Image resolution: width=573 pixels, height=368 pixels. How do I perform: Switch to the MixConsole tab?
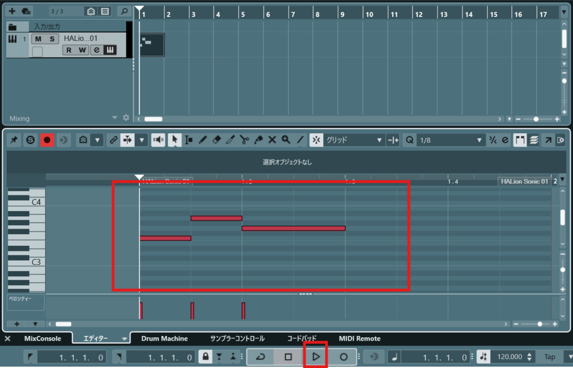pyautogui.click(x=42, y=339)
